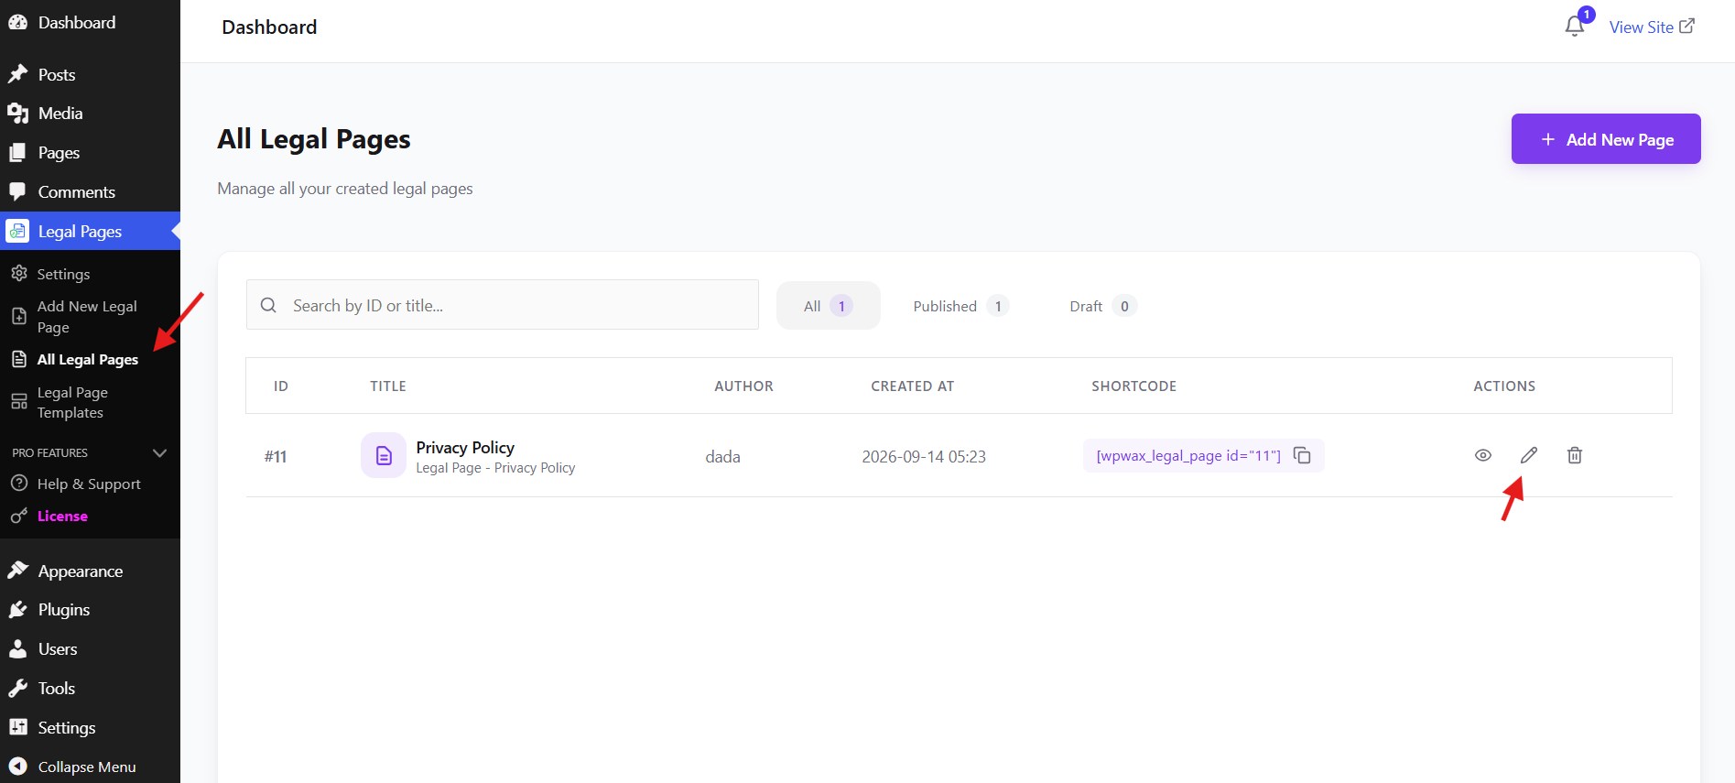Select the All filter tab

[828, 306]
